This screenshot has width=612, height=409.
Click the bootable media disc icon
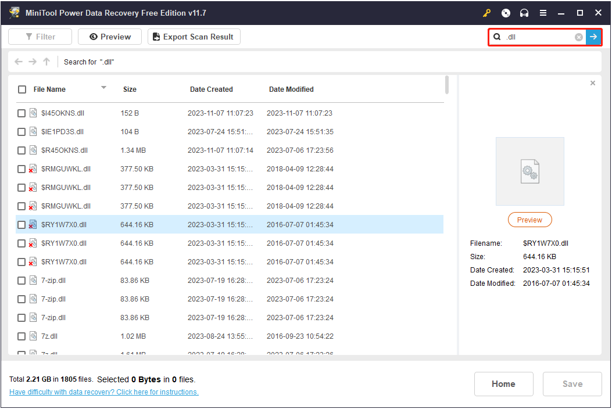[x=505, y=12]
